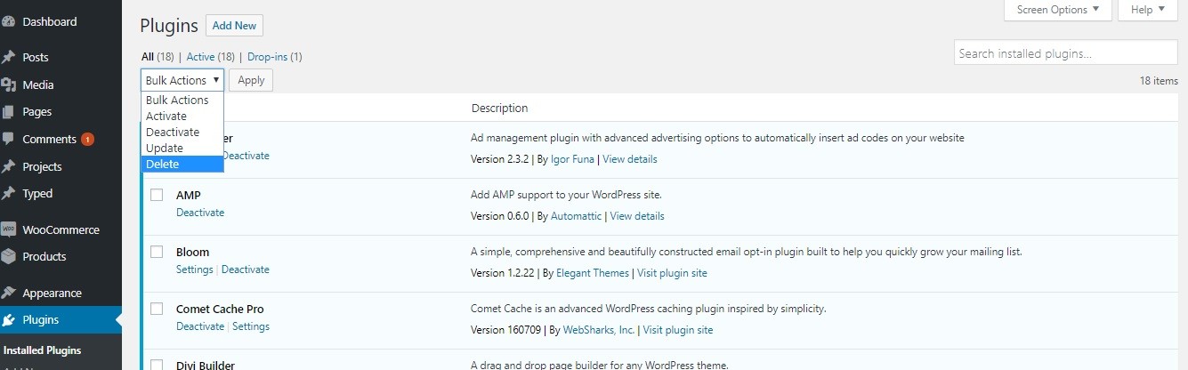Viewport: 1188px width, 370px height.
Task: Tick the Bloom plugin checkbox
Action: pyautogui.click(x=157, y=252)
